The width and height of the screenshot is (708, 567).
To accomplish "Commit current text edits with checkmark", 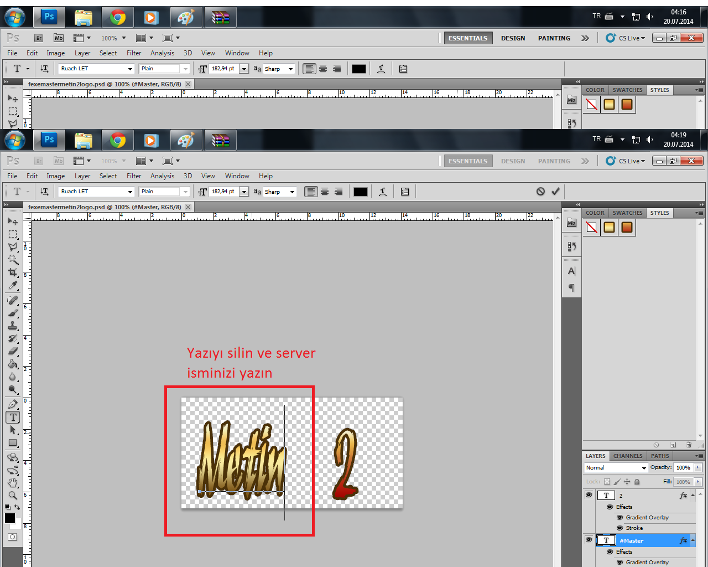I will 555,192.
